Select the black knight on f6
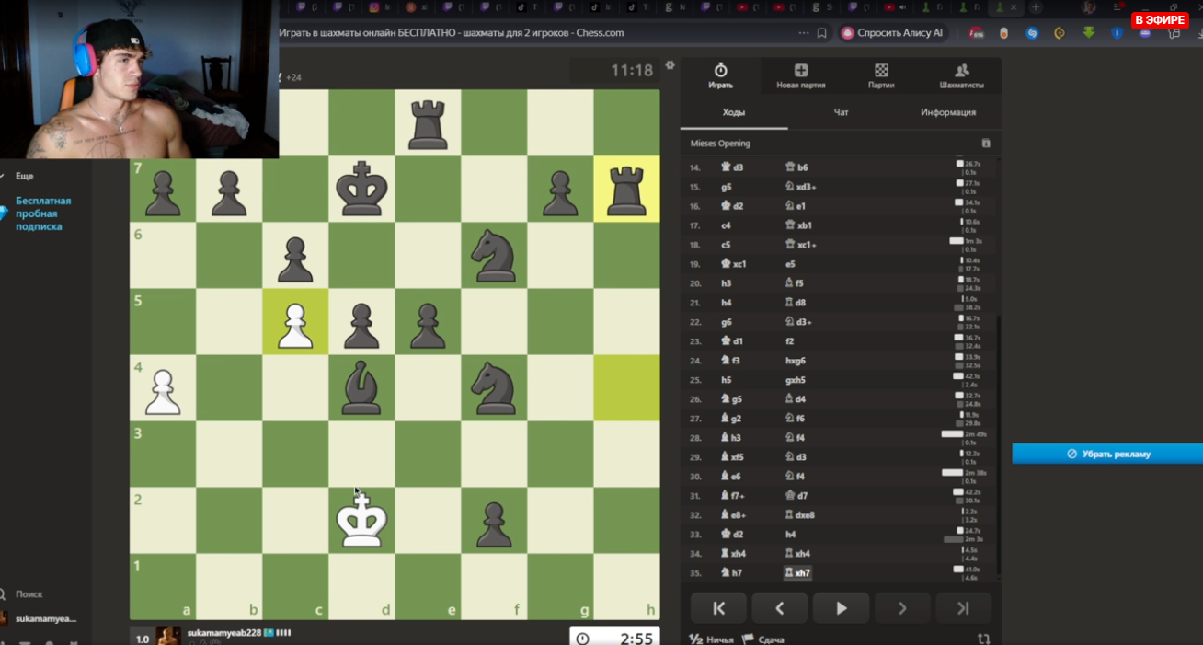The width and height of the screenshot is (1203, 645). [x=494, y=255]
